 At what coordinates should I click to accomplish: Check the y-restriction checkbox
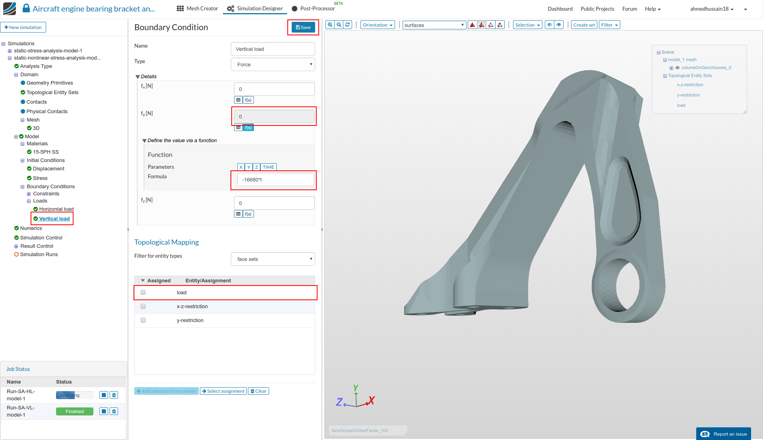coord(143,320)
